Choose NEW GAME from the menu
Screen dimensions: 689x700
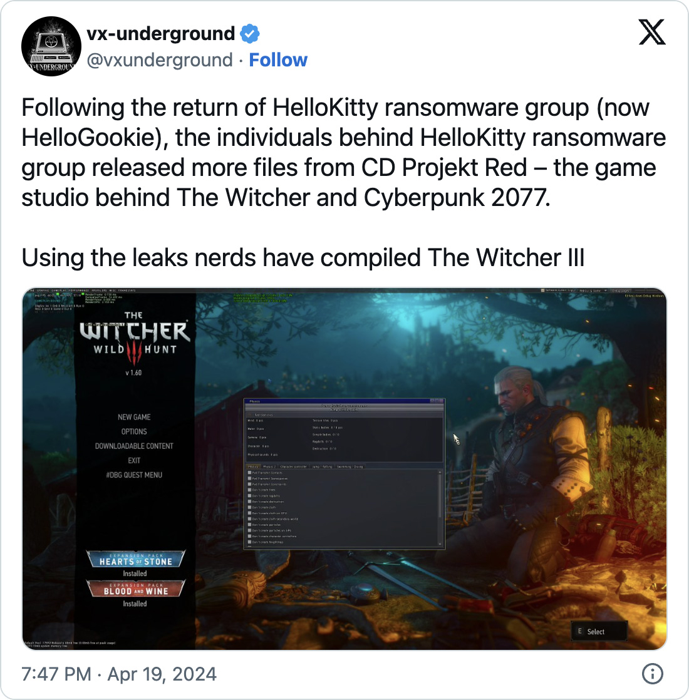pyautogui.click(x=134, y=417)
